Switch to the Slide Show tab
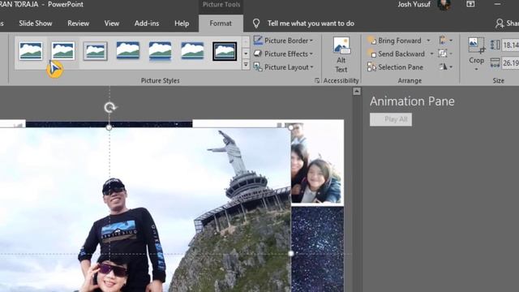This screenshot has width=519, height=292. click(x=36, y=24)
